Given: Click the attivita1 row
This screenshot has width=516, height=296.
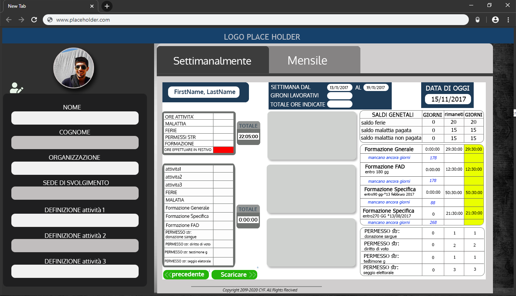Looking at the screenshot, I should (199, 169).
